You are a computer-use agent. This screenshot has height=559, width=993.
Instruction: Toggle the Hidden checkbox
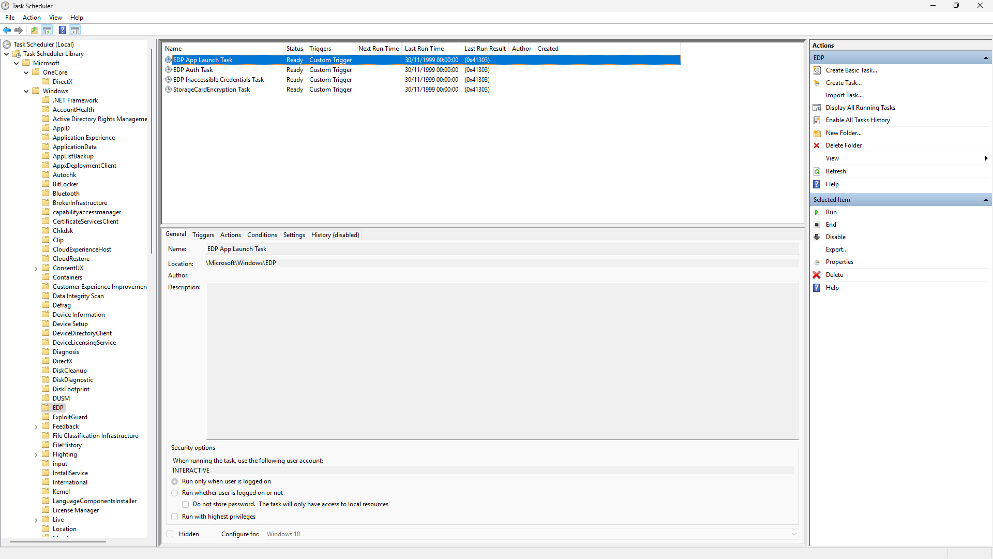point(170,534)
